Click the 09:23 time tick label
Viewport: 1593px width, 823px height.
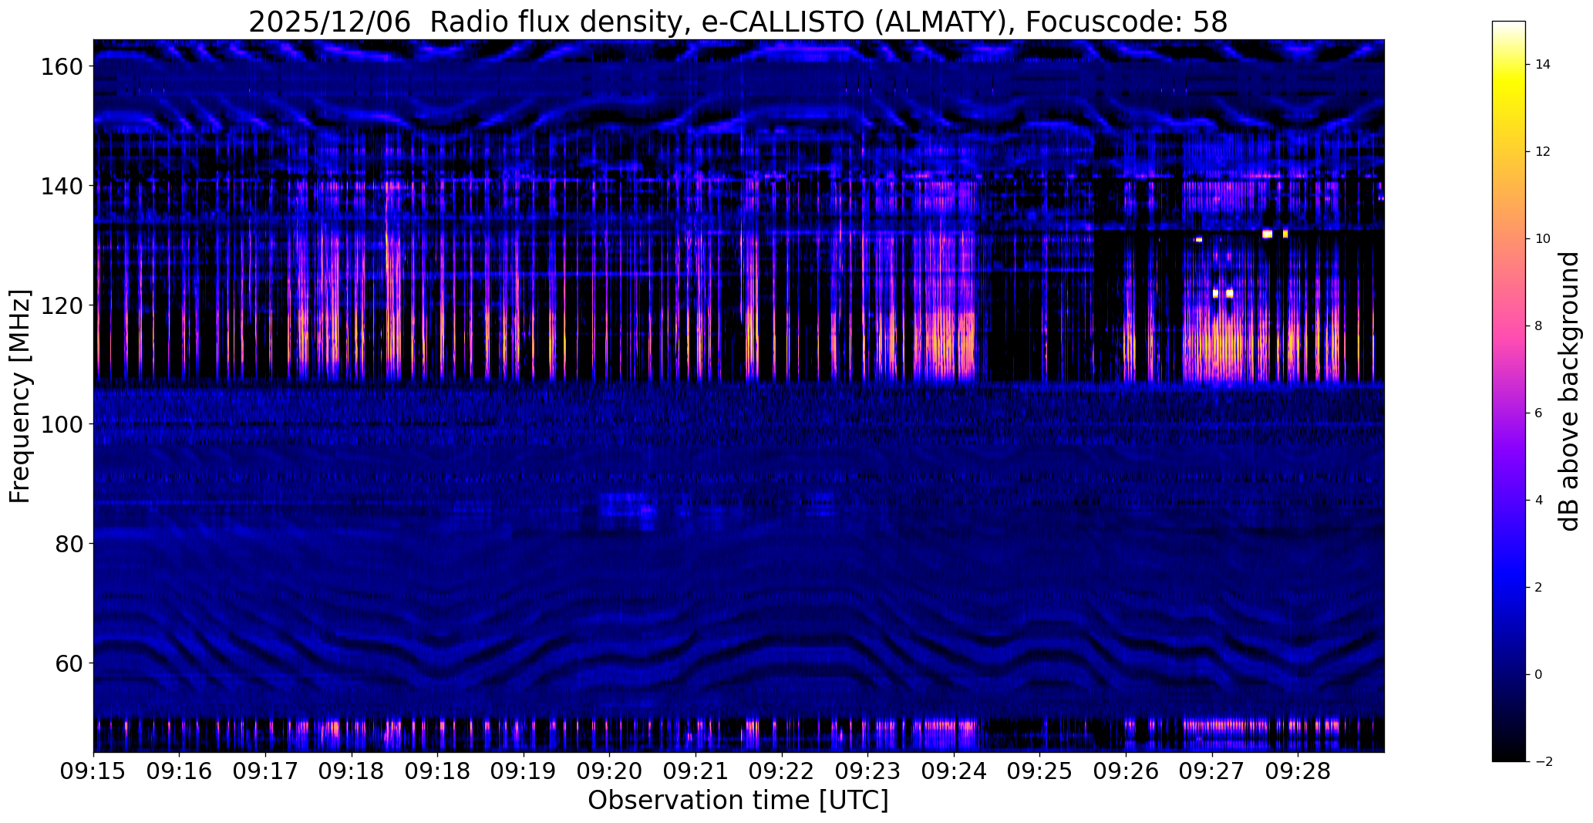pyautogui.click(x=867, y=771)
